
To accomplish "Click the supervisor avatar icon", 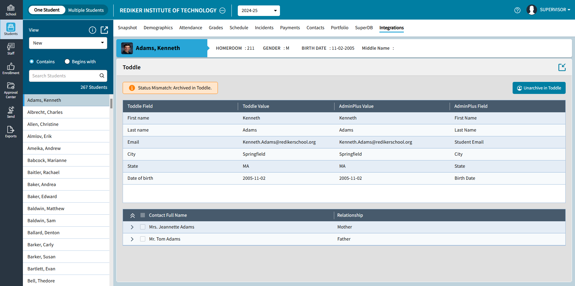I will tap(532, 10).
